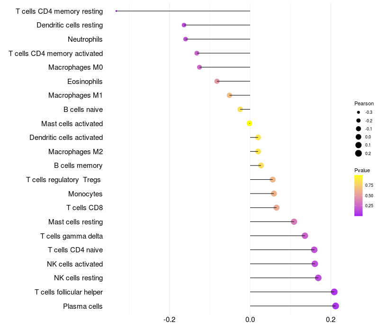
Task: Click the Dendritic cells resting label
Action: point(70,25)
